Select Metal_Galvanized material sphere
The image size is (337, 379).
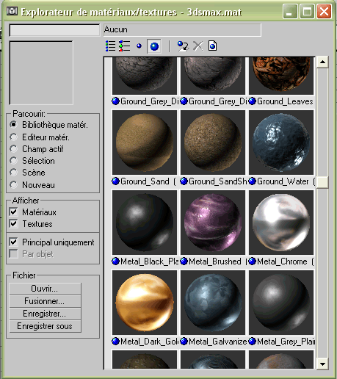pyautogui.click(x=213, y=303)
